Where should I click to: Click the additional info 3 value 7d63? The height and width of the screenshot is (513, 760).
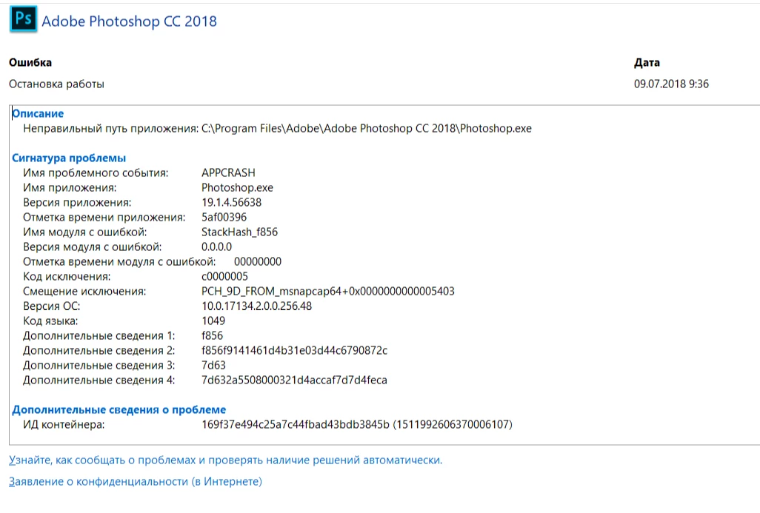tap(213, 365)
